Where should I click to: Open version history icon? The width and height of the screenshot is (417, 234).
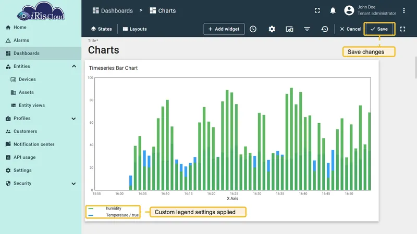click(324, 29)
